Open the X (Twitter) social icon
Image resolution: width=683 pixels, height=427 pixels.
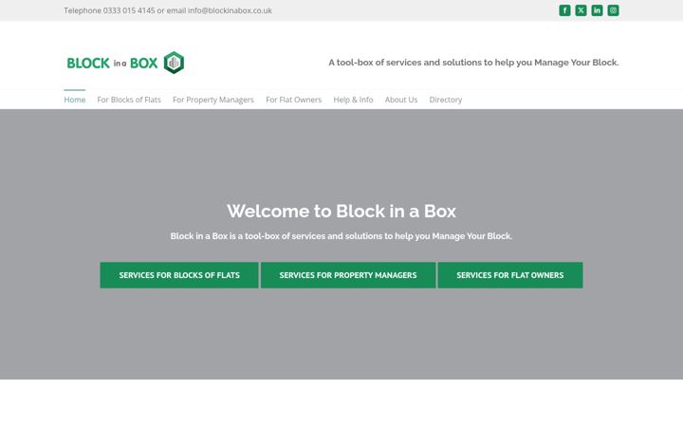[581, 10]
